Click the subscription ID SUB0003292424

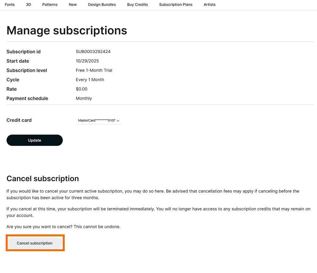(93, 52)
